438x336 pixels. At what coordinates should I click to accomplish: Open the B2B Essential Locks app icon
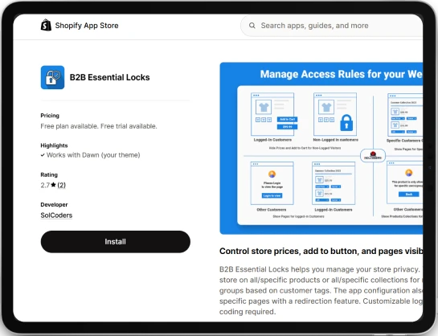(x=52, y=77)
